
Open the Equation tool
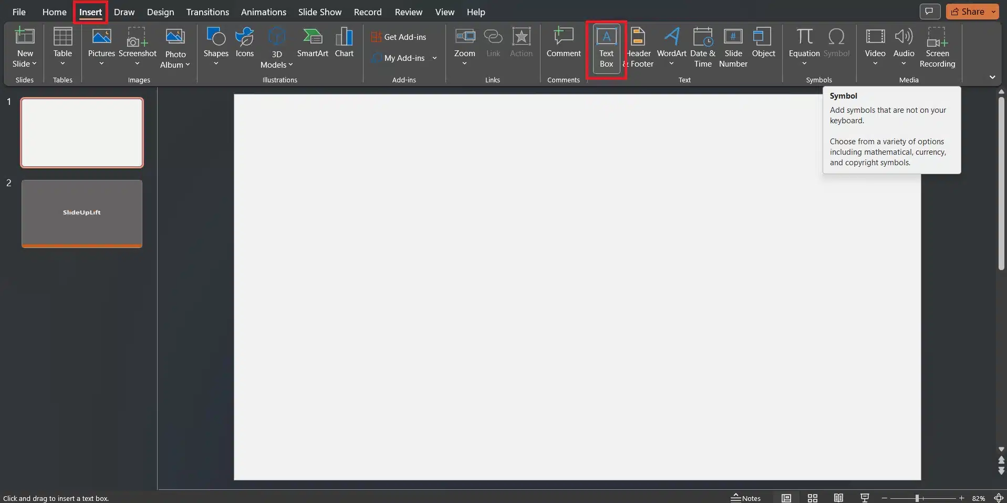click(x=803, y=45)
